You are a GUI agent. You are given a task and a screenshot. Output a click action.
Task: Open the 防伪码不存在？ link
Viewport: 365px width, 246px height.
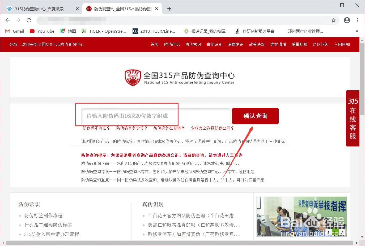(96, 128)
